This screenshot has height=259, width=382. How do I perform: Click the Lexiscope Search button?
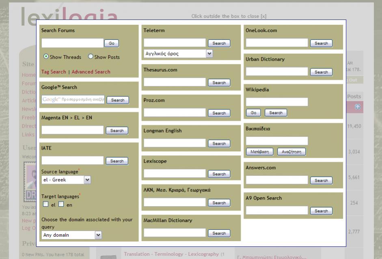click(219, 174)
